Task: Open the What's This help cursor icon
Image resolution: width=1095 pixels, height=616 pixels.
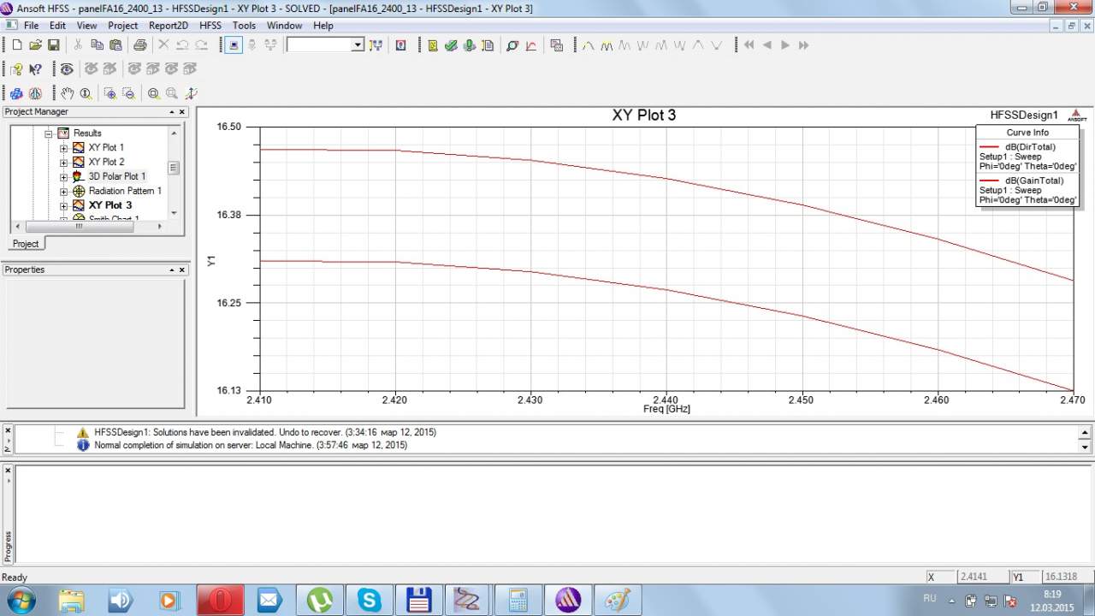Action: [x=35, y=69]
